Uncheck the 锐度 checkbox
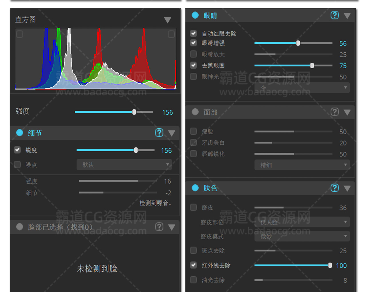This screenshot has width=366, height=292. pos(17,150)
